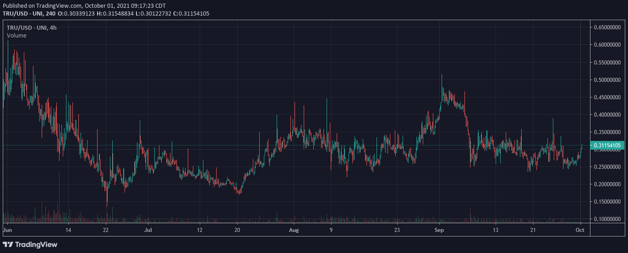Click the Jul date label
The height and width of the screenshot is (253, 628).
point(148,229)
